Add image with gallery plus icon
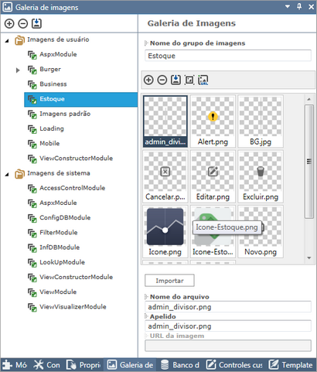Viewport: 317px width, 372px height. [148, 80]
